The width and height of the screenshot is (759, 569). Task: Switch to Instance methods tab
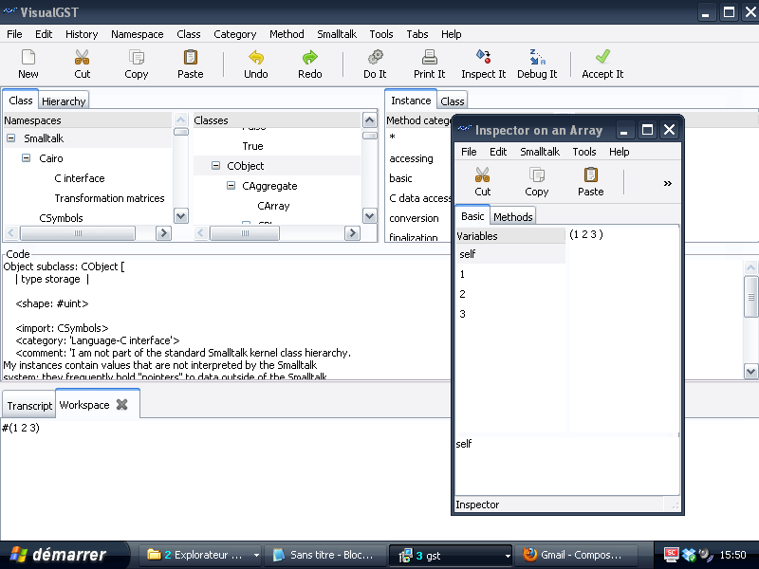pos(411,101)
